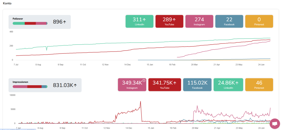Click the impressions peak on the red line
The height and width of the screenshot is (130, 283).
click(141, 101)
